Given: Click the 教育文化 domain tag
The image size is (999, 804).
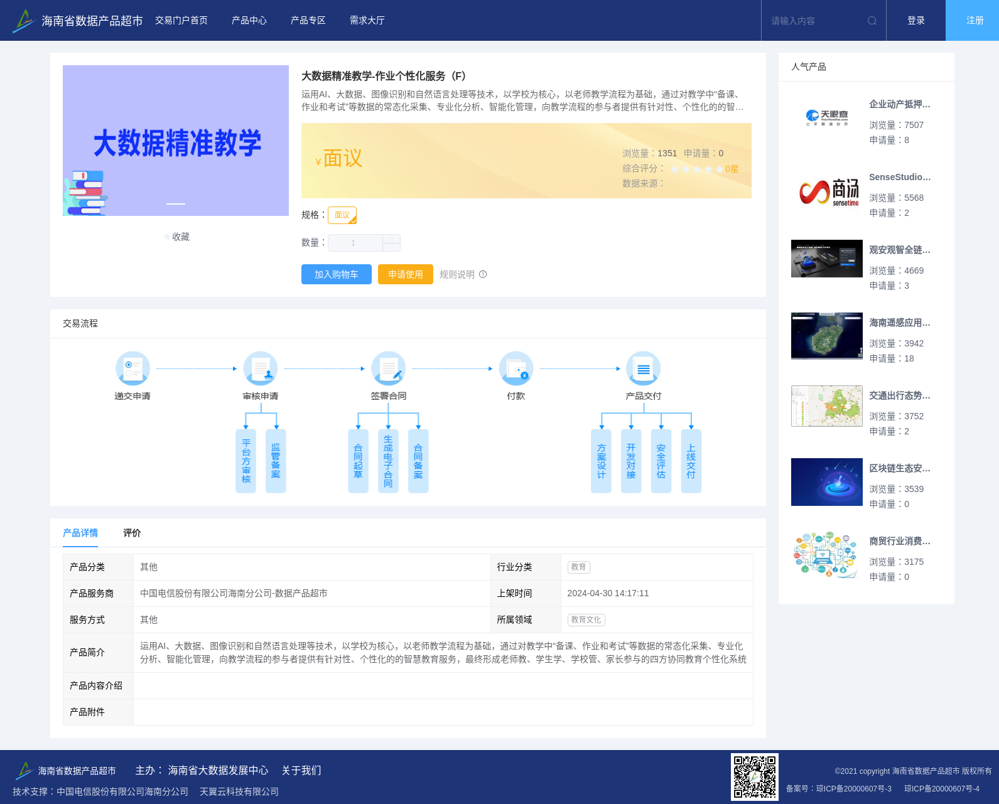Looking at the screenshot, I should pyautogui.click(x=586, y=619).
